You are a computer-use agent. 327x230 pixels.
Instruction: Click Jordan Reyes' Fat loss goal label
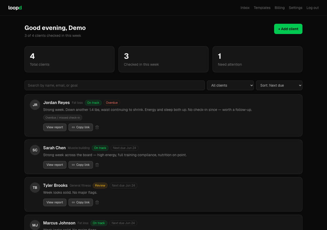77,103
